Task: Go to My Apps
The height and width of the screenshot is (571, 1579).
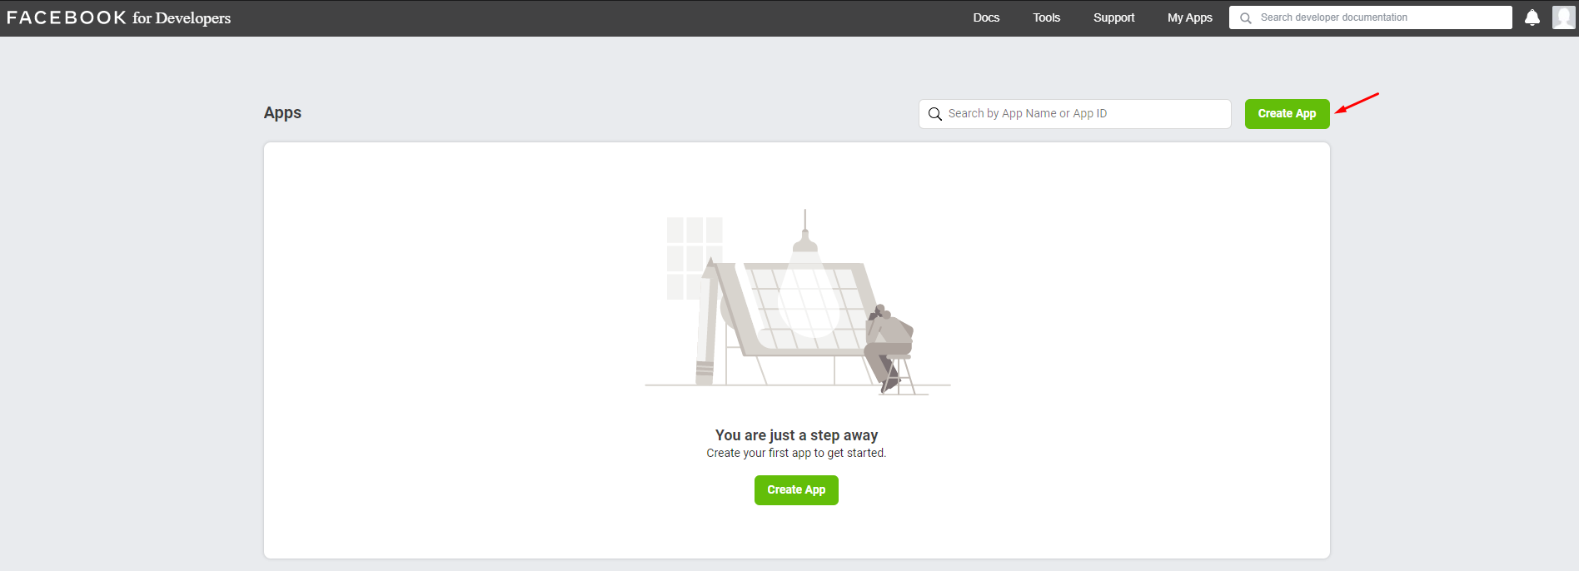Action: click(1189, 17)
